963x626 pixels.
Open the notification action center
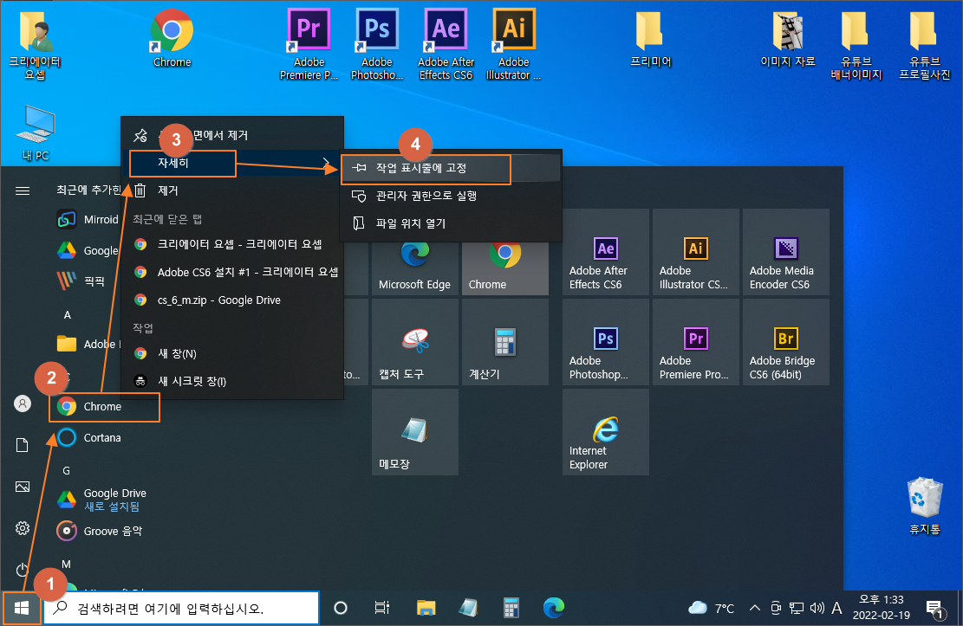tap(934, 609)
